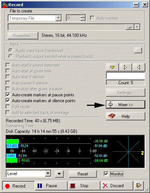Click the yellow marker drop icon
Viewport: 150px width, 193px height.
pyautogui.click(x=112, y=67)
